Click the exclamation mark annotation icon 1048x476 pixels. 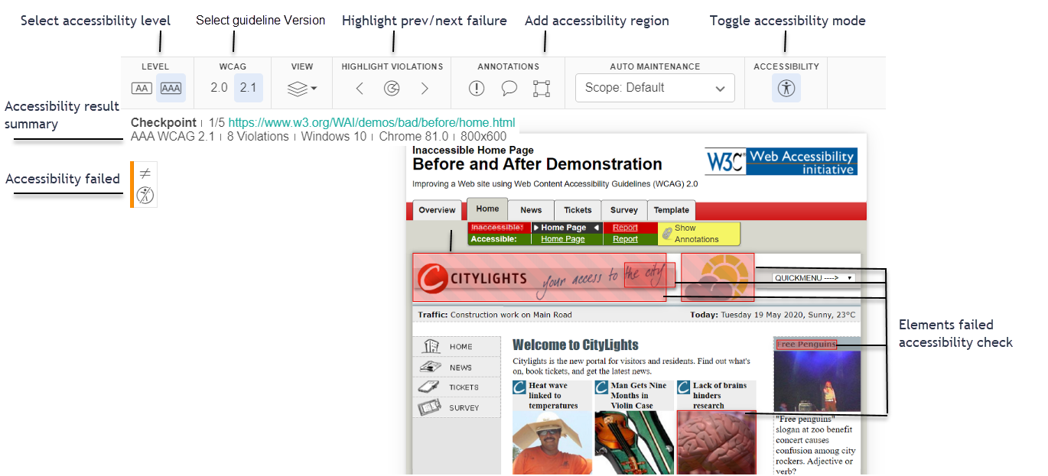point(477,89)
